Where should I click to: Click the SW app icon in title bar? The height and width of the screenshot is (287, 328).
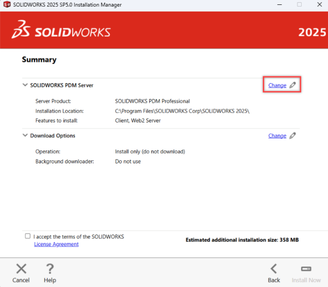(7, 4)
